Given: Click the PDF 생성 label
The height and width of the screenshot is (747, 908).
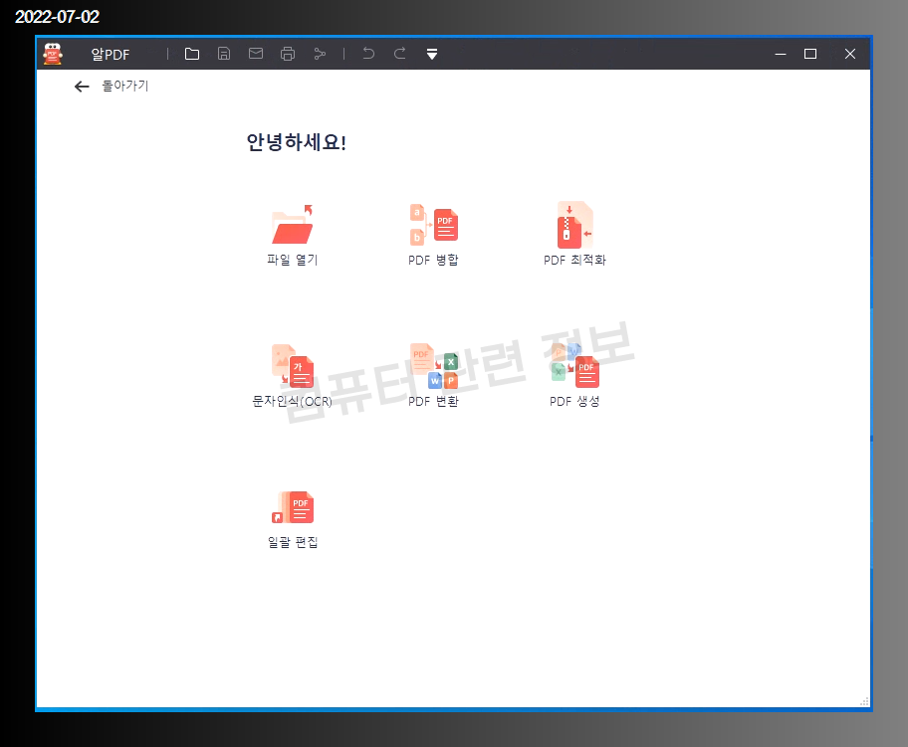Looking at the screenshot, I should point(574,401).
